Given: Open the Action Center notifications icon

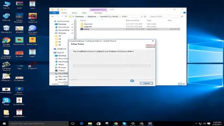Looking at the screenshot, I should point(209,124).
